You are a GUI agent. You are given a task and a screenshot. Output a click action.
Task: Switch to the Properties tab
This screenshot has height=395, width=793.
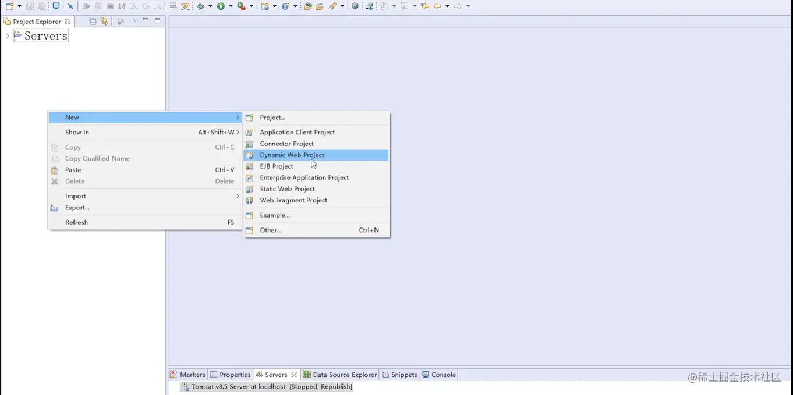pos(230,375)
